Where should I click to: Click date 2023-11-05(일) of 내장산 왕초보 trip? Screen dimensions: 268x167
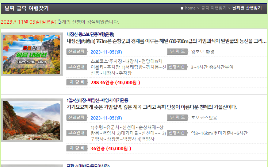106,52
